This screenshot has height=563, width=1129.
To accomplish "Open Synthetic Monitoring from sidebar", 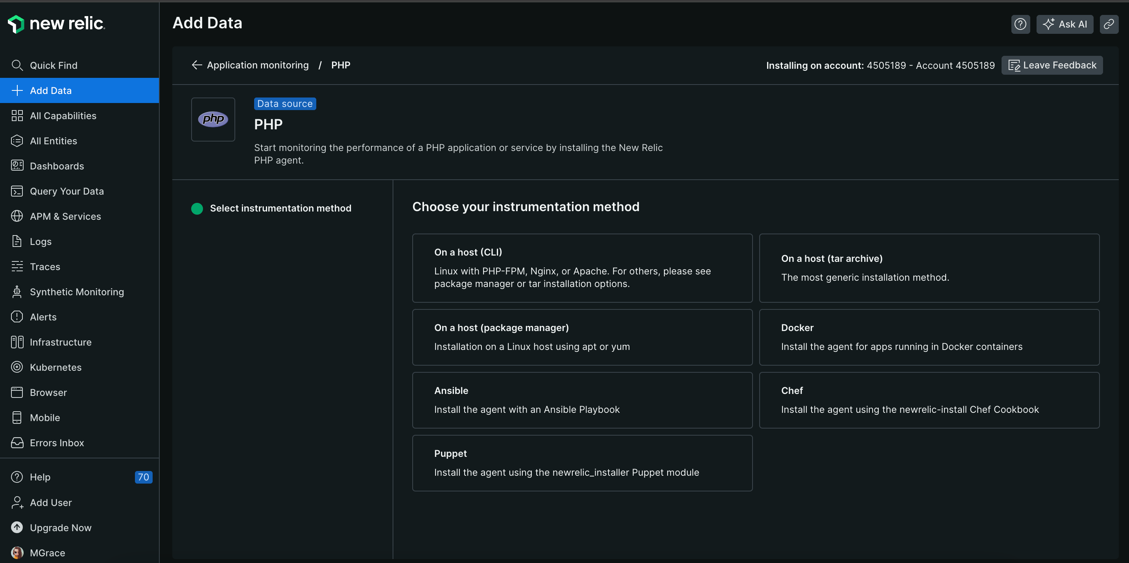I will (x=79, y=292).
